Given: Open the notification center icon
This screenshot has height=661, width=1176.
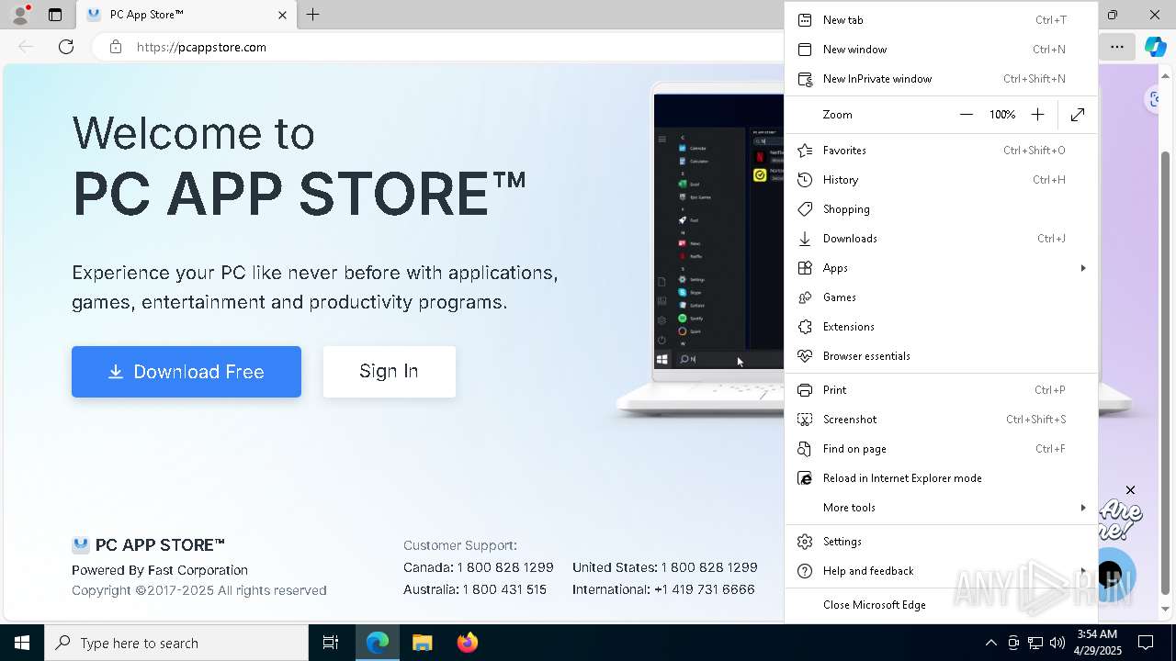Looking at the screenshot, I should click(x=1146, y=643).
